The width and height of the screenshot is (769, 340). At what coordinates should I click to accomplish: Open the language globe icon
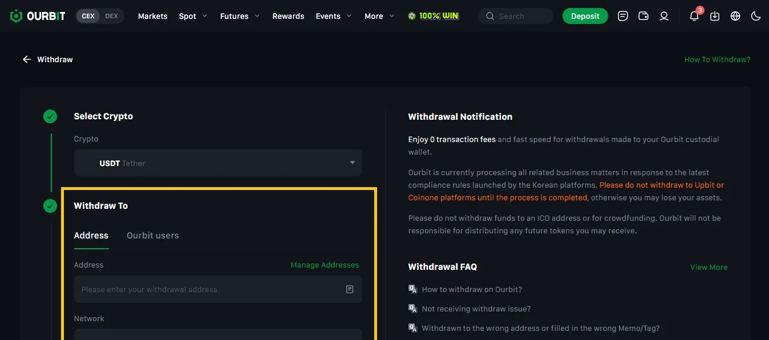coord(735,16)
